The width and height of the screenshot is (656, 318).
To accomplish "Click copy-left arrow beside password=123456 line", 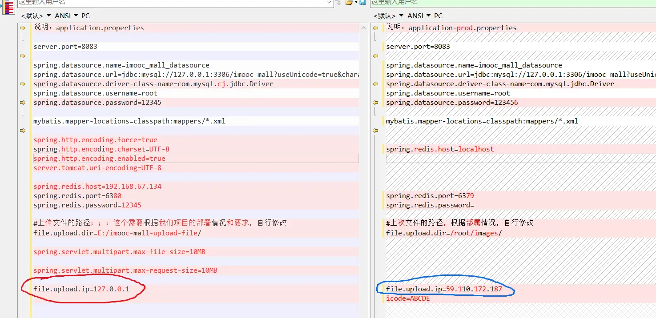I will point(375,103).
